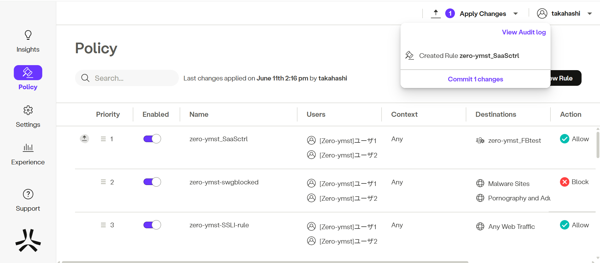Image resolution: width=600 pixels, height=263 pixels.
Task: Click the vertical scrollbar of rules table
Action: pyautogui.click(x=597, y=145)
